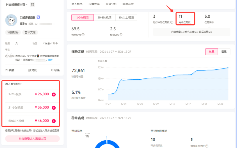Screen dimensions: 240x148
Task: Click the 进行中的任务数 value 3
Action: [154, 16]
